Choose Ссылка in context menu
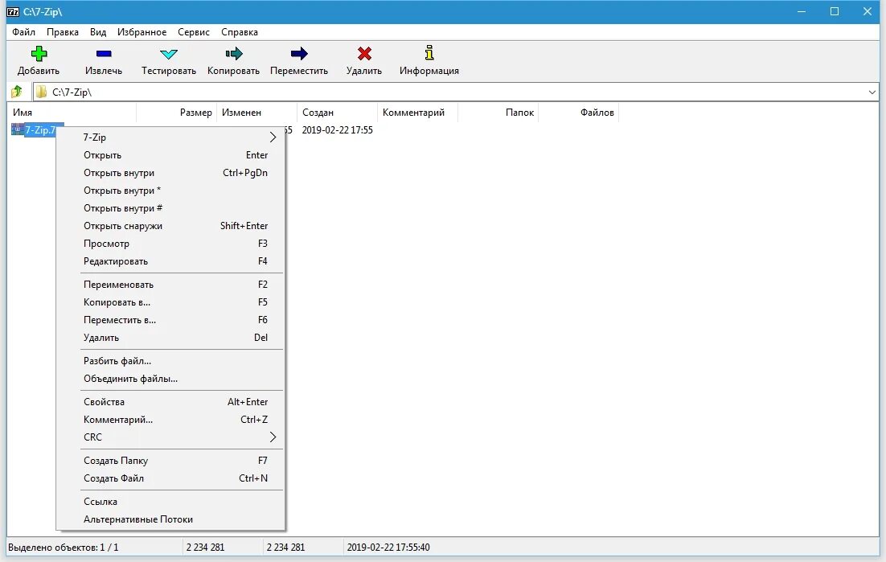This screenshot has width=886, height=562. click(170, 502)
